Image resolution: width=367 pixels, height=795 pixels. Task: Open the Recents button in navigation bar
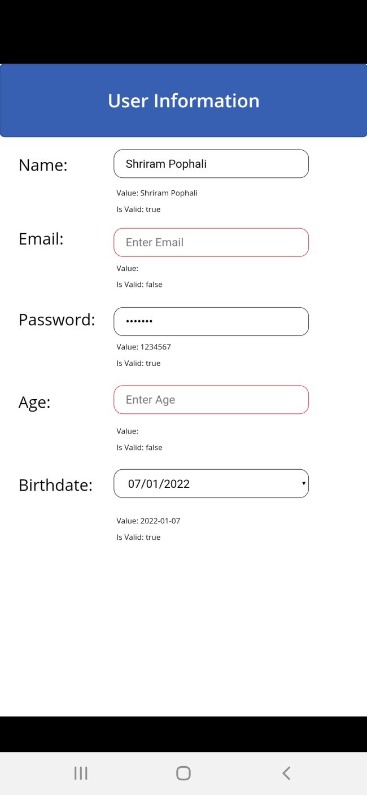coord(81,773)
